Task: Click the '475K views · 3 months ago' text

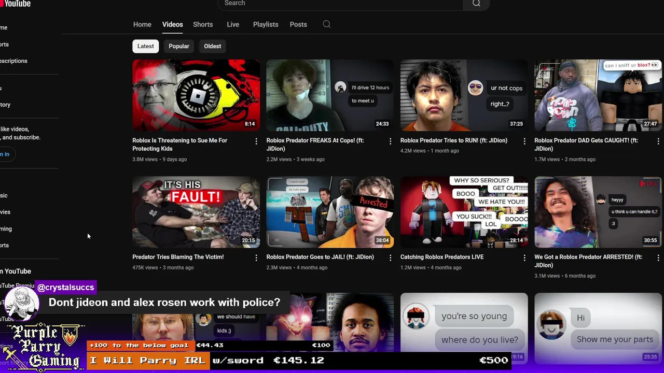Action: coord(163,267)
